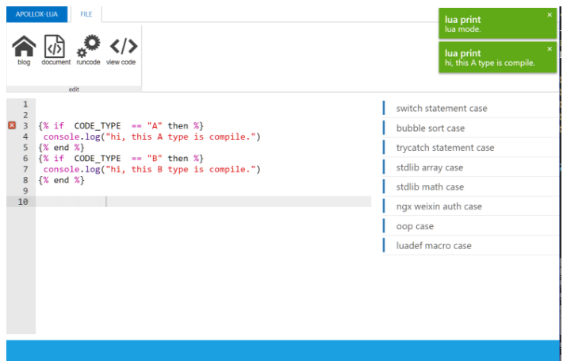
Task: Close the 'lua mode.' notification
Action: (x=550, y=15)
